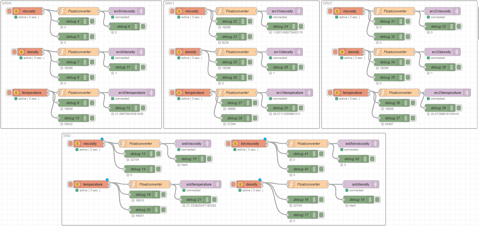Select the srd/kinviscosity MQTT node
The height and width of the screenshot is (226, 479).
359,144
